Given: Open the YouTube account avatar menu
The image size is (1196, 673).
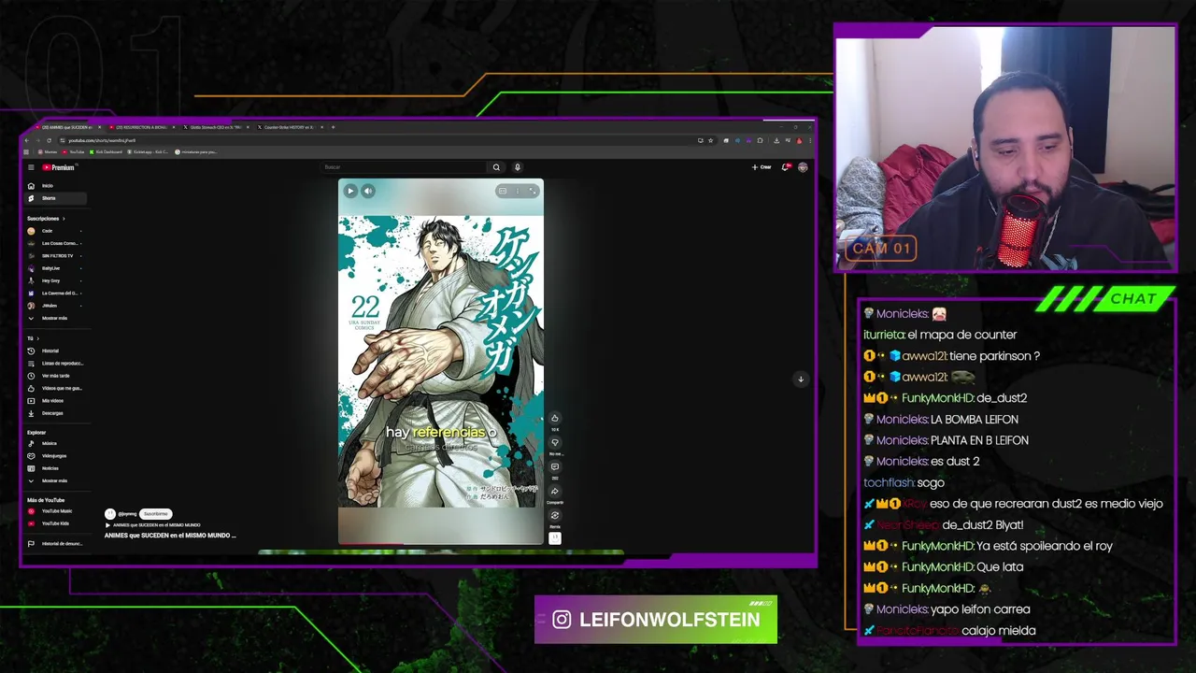Looking at the screenshot, I should point(803,167).
